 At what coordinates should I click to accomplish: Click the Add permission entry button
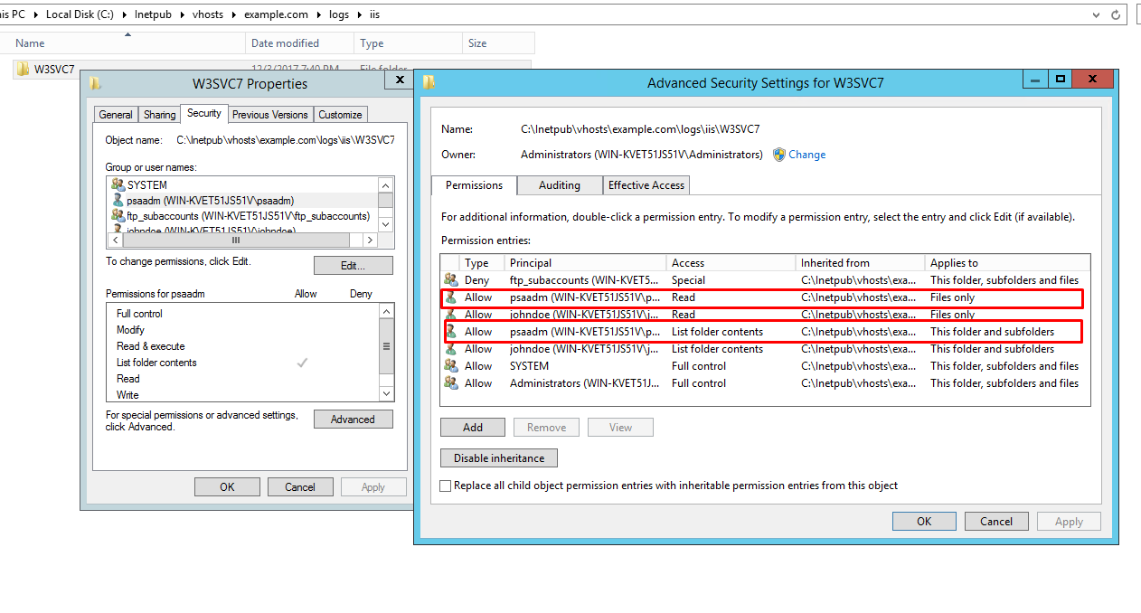click(x=473, y=428)
